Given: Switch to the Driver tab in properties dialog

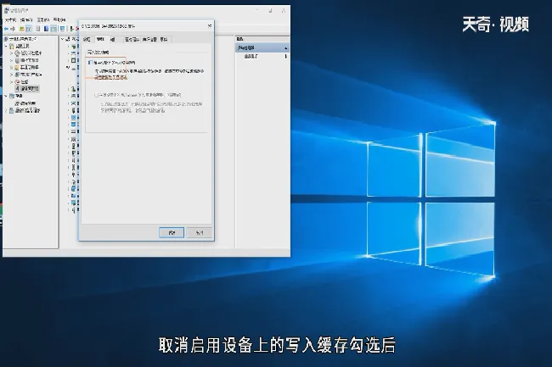Looking at the screenshot, I should 132,39.
